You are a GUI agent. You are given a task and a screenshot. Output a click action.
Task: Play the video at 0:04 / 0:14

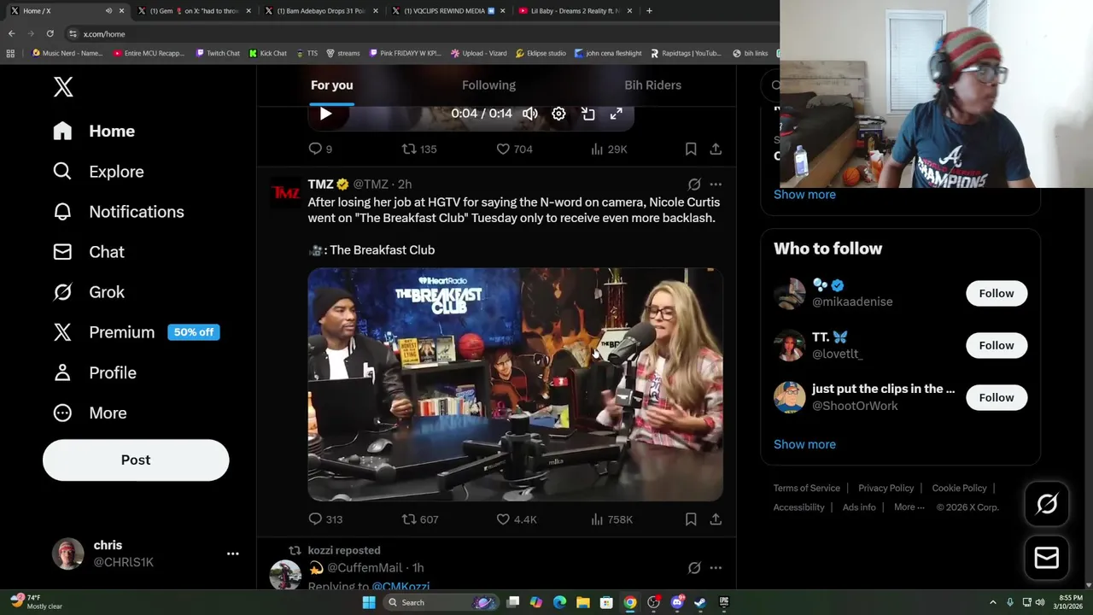click(x=325, y=114)
